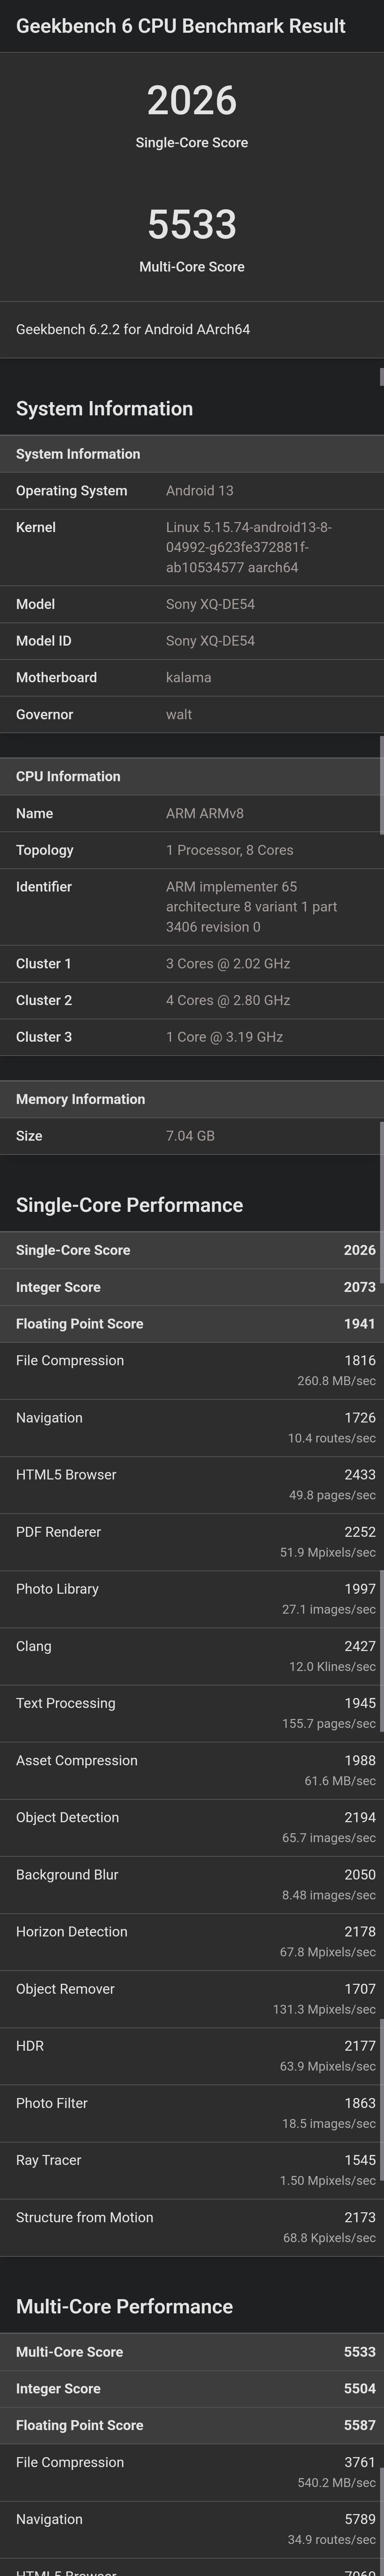Select the Sony XQ-DE54 Model row
Viewport: 384px width, 2576px height.
[192, 604]
